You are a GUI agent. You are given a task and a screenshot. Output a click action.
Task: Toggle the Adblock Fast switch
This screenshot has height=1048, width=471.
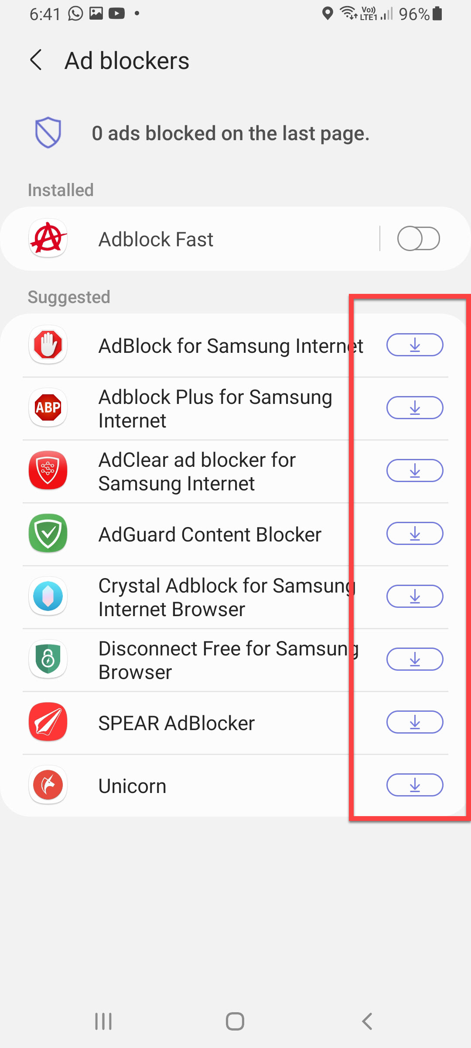[x=418, y=238]
